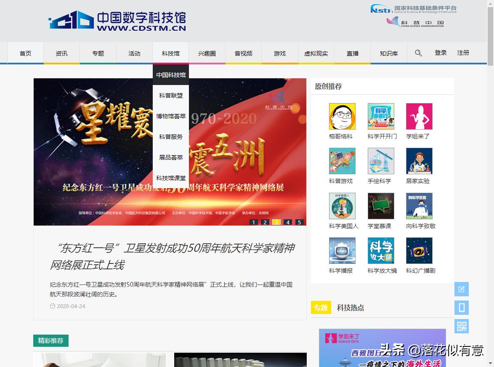Viewport: 494px width, 367px height.
Task: Select the 科学播报 icon
Action: 342,250
